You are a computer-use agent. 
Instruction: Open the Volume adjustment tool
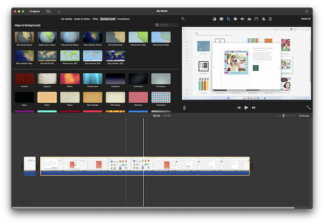pyautogui.click(x=242, y=19)
